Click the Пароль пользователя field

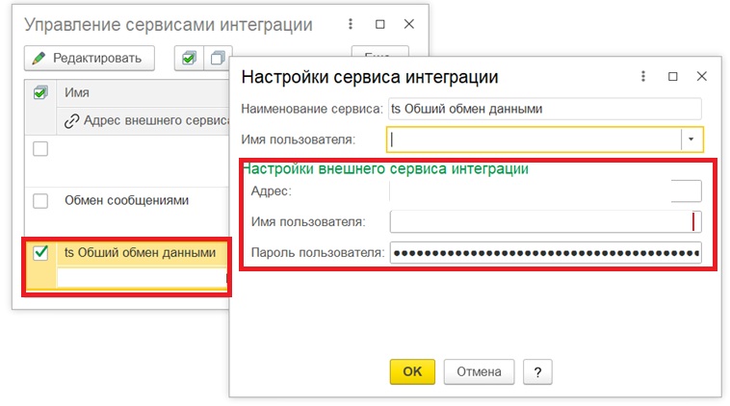544,254
